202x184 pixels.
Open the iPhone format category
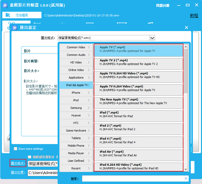click(76, 93)
